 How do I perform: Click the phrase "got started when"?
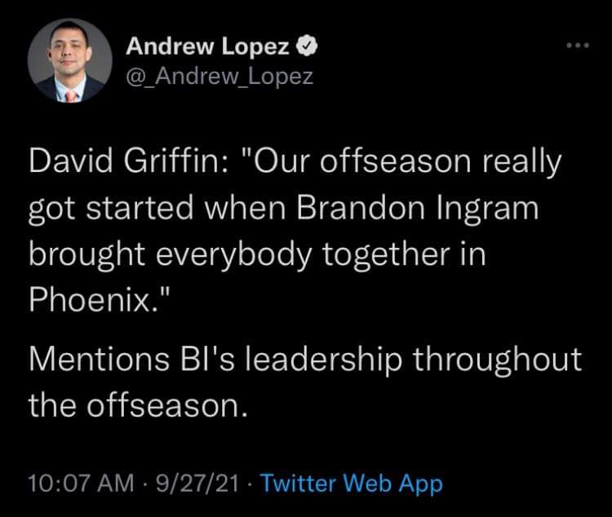(x=153, y=208)
